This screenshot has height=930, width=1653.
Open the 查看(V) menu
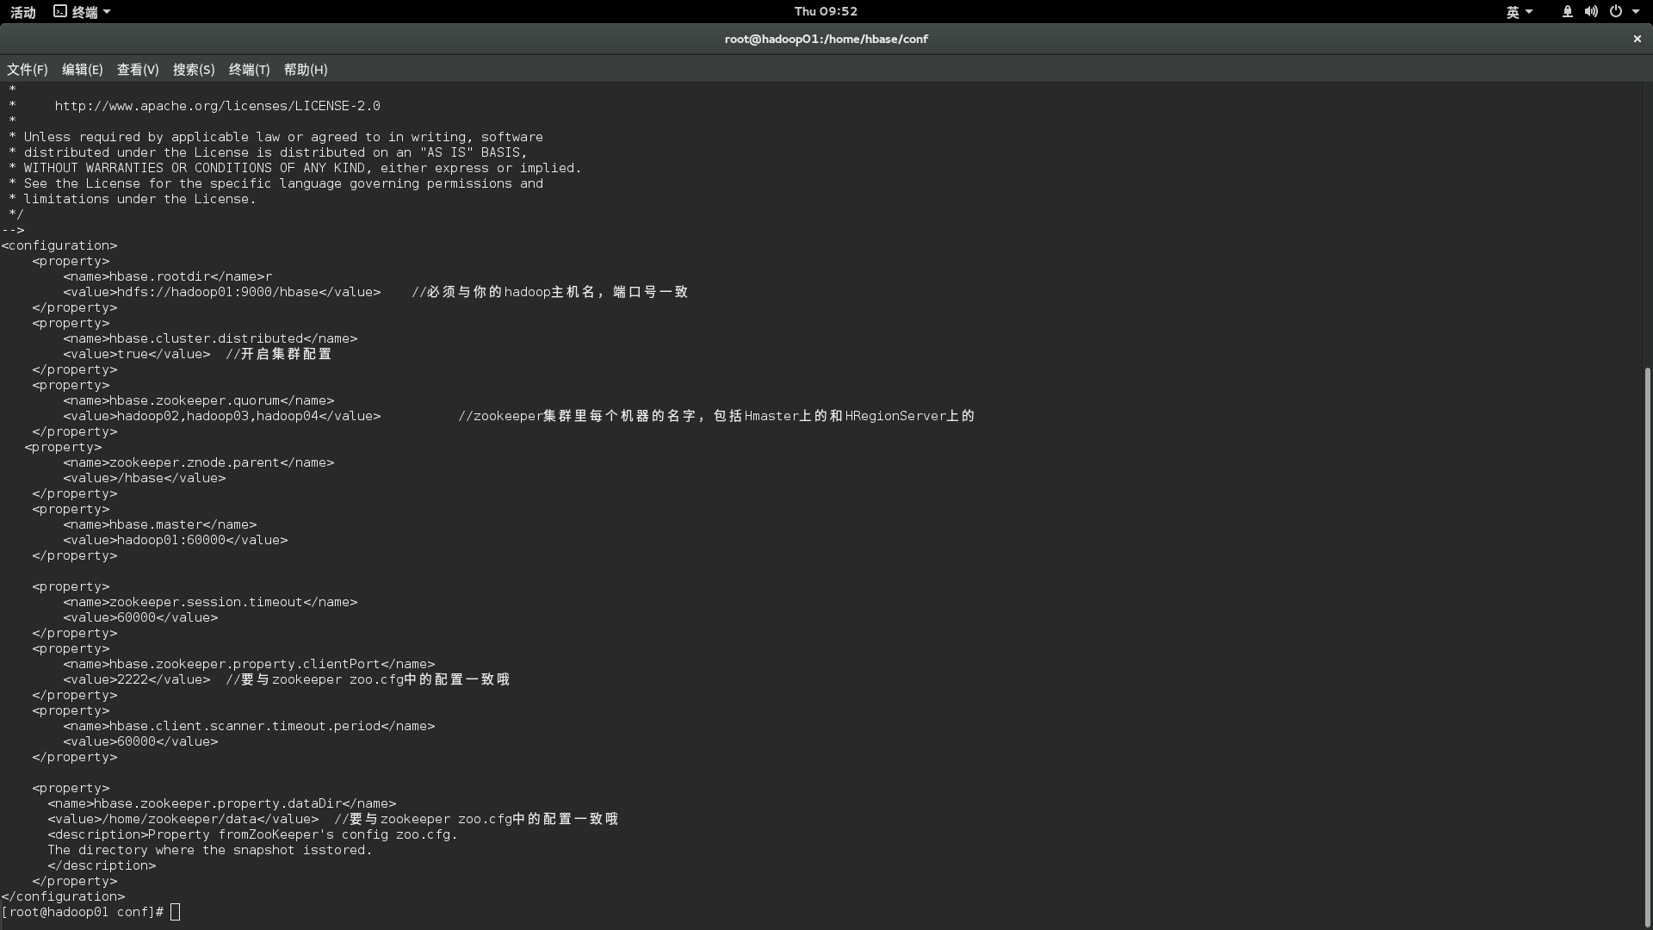pyautogui.click(x=138, y=70)
